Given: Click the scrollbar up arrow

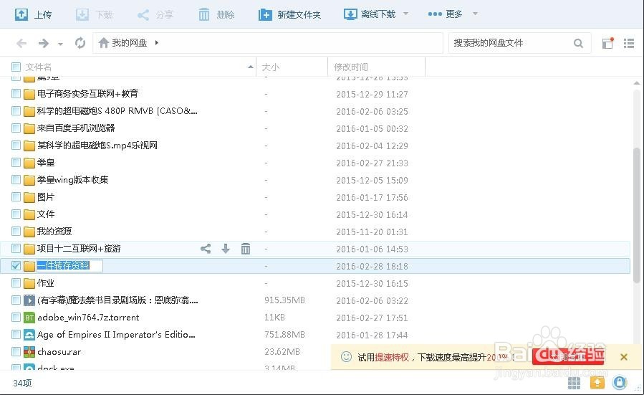Looking at the screenshot, I should [x=637, y=83].
